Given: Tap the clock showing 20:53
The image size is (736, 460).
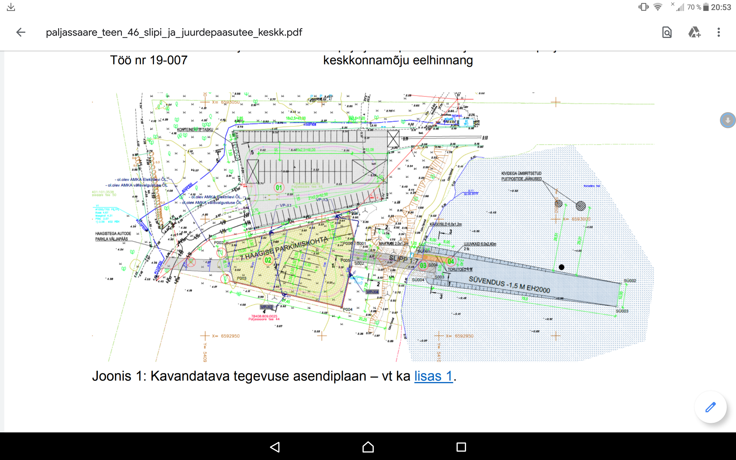Looking at the screenshot, I should click(x=721, y=7).
